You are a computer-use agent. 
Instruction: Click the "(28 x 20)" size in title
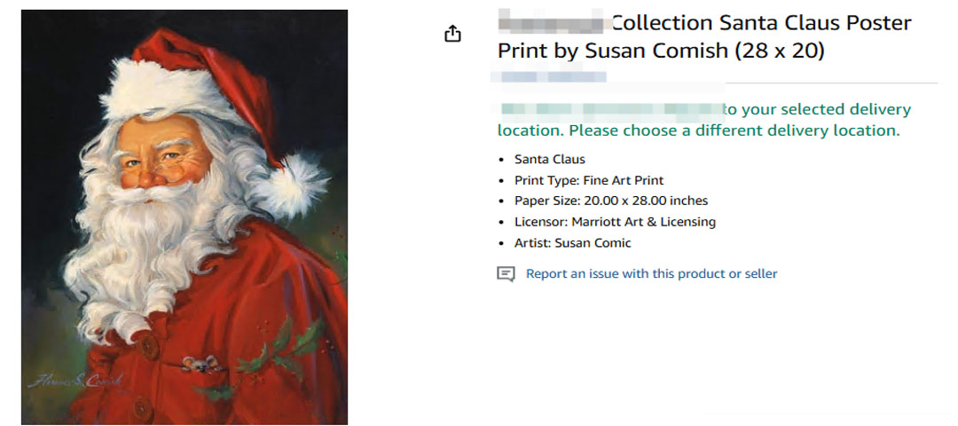click(x=780, y=51)
